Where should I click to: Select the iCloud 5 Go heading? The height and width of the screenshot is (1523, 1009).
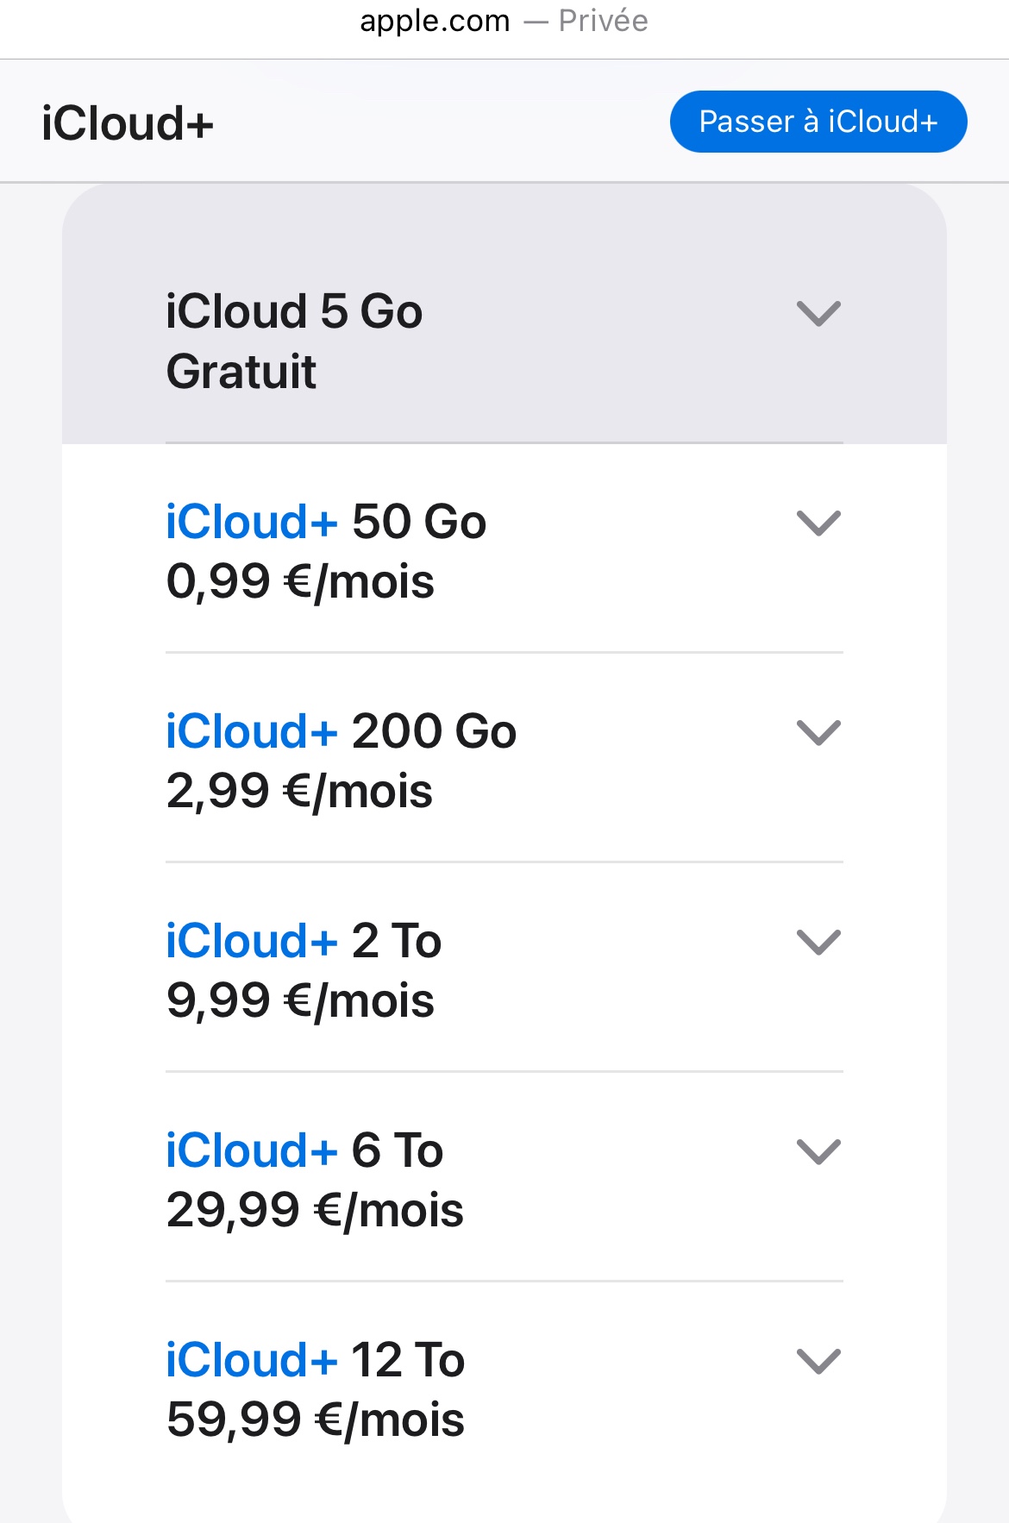(294, 311)
